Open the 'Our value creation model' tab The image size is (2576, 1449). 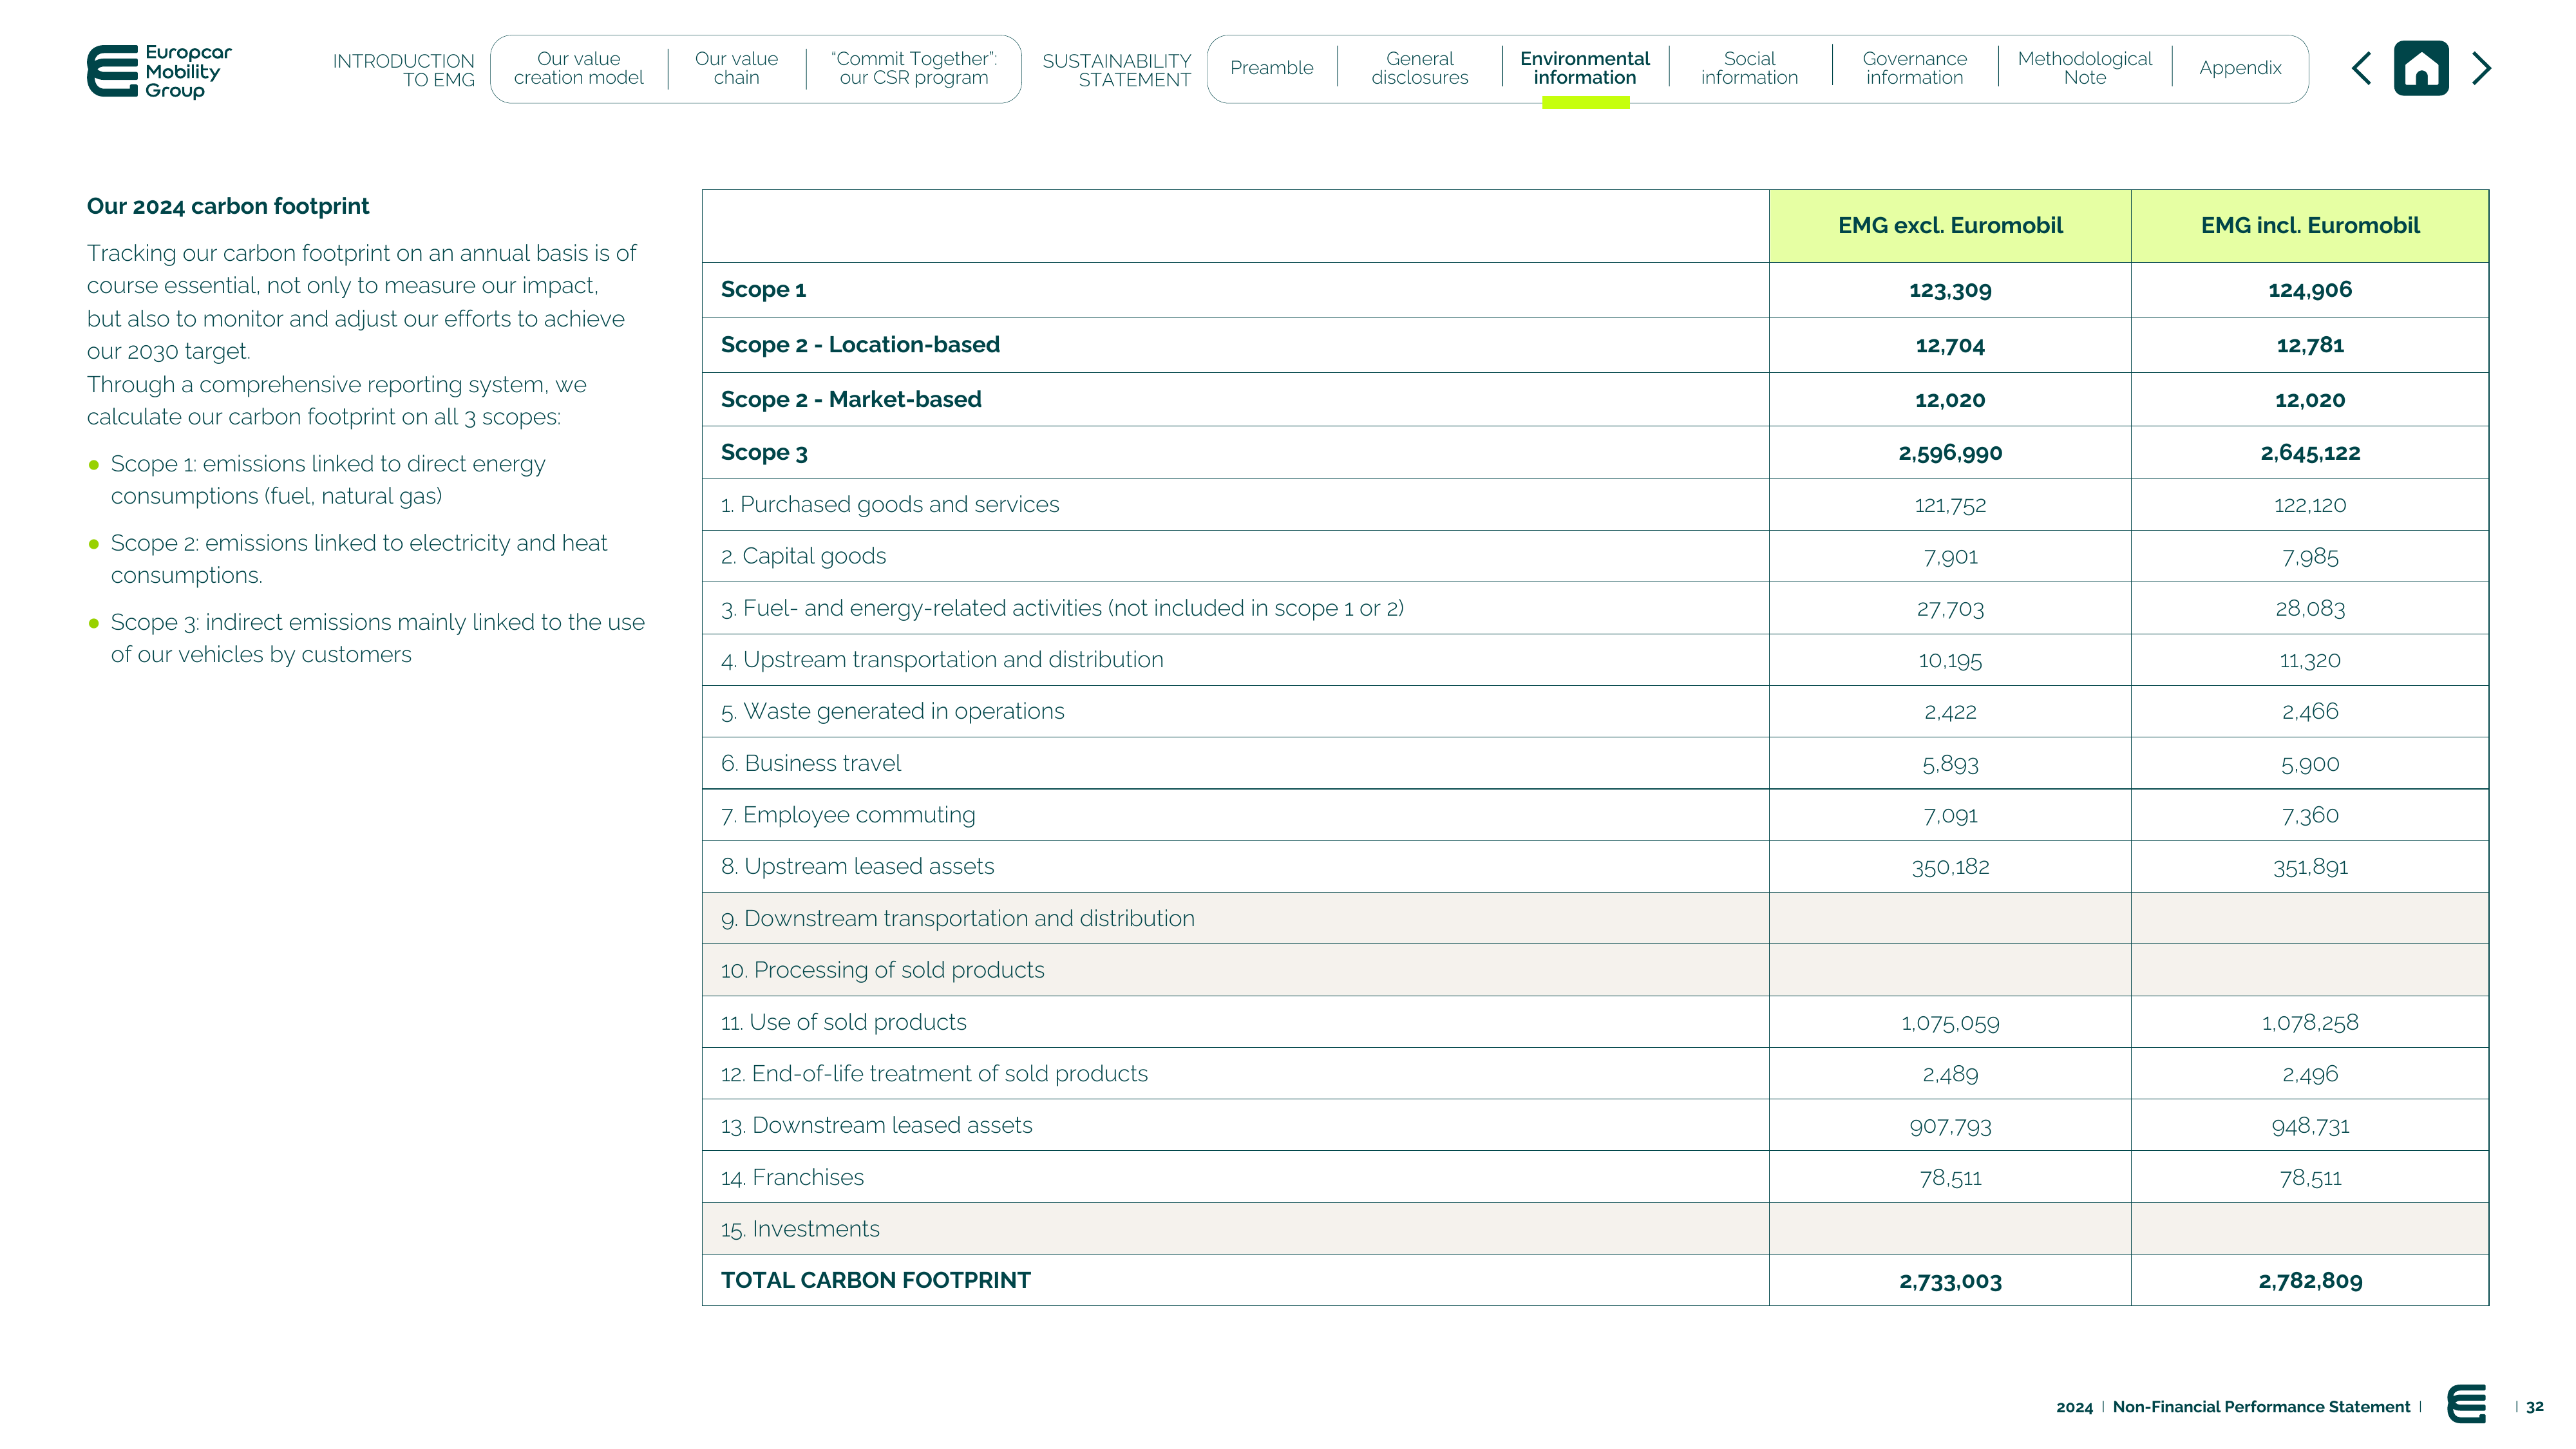click(578, 68)
